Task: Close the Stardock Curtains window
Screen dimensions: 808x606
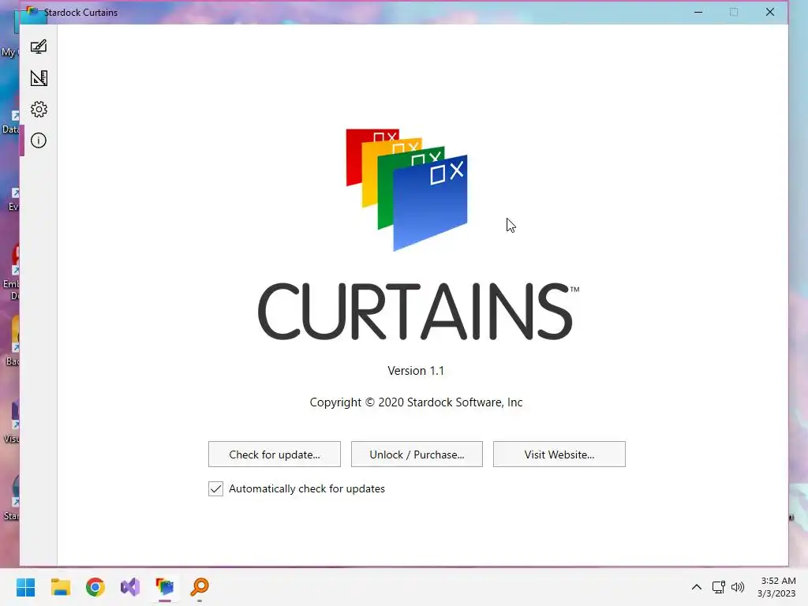Action: (770, 12)
